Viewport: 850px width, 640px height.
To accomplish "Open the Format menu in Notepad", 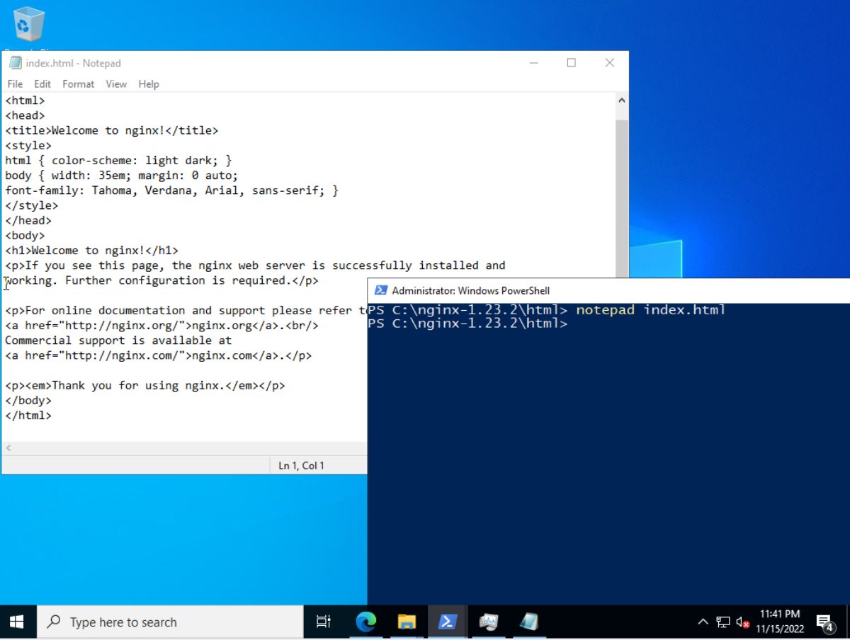I will tap(78, 84).
